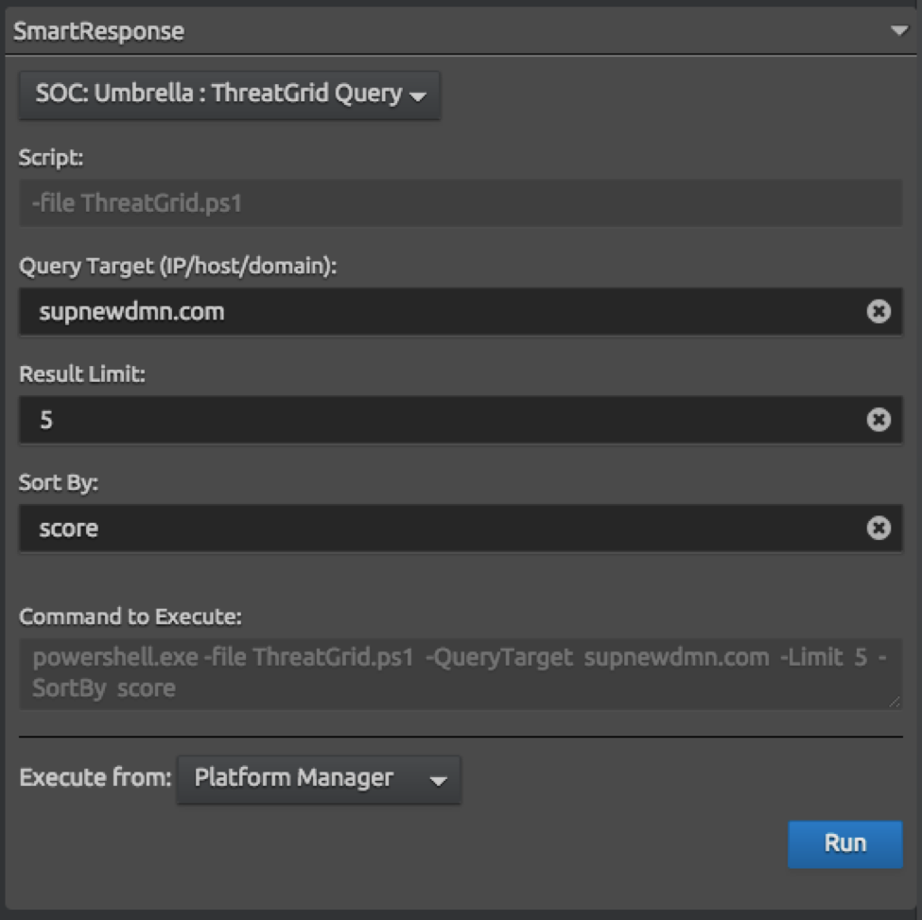Click the Query Target (IP/host/domain) label
This screenshot has height=920, width=922.
[x=178, y=267]
